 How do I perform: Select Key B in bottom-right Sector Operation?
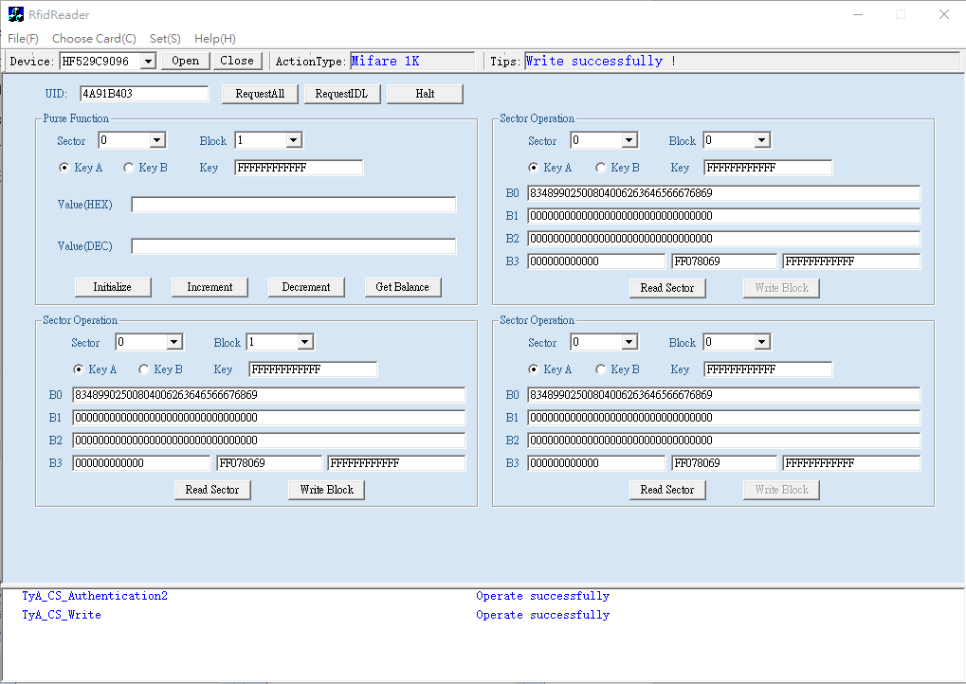click(601, 369)
